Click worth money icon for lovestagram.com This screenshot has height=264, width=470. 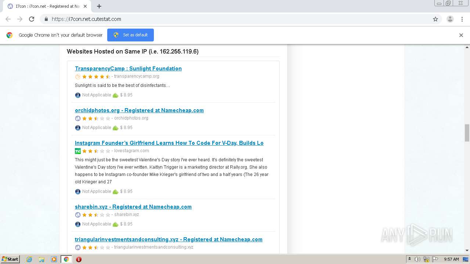pyautogui.click(x=115, y=192)
